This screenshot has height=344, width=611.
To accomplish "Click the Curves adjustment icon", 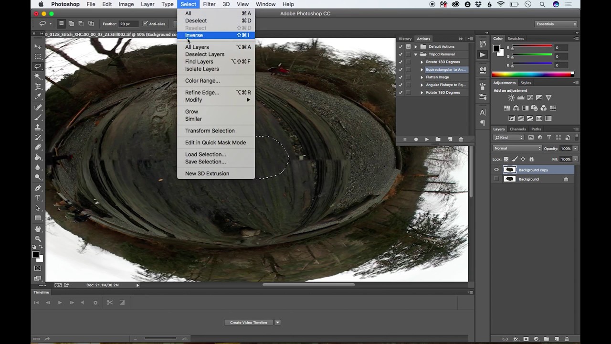I will [x=530, y=98].
